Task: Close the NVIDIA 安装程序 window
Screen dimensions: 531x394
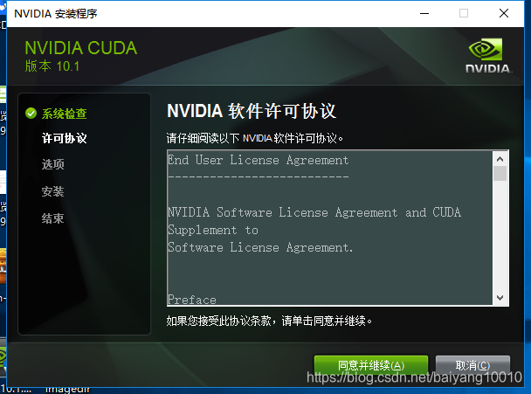Action: (x=504, y=14)
